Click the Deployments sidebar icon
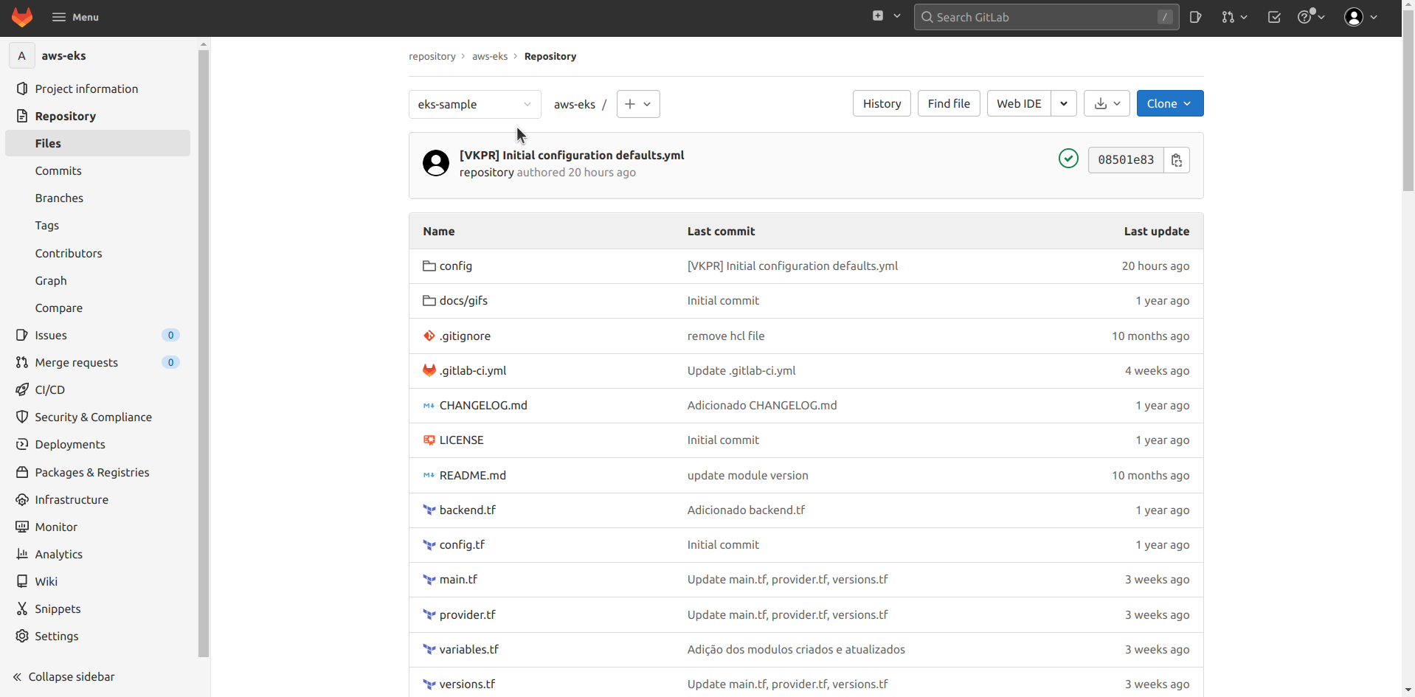1415x697 pixels. coord(22,444)
